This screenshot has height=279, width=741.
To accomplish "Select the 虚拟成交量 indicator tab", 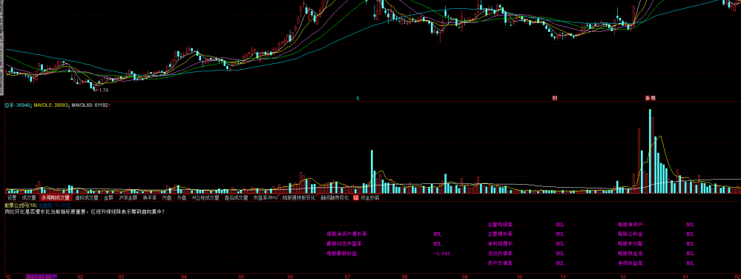I will coord(87,197).
